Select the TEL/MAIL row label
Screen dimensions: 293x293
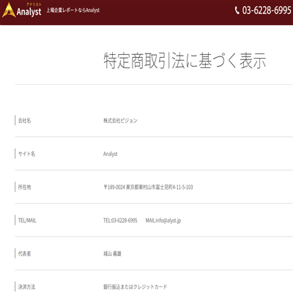[x=27, y=220]
